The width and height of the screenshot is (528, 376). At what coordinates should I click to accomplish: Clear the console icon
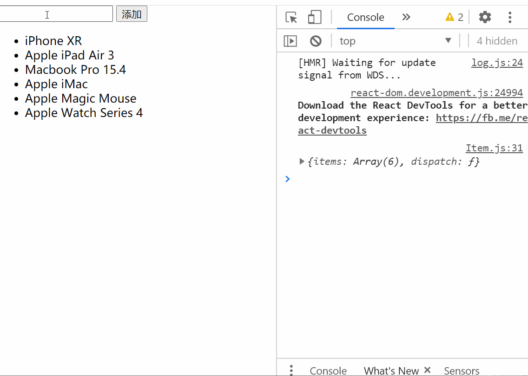[316, 41]
